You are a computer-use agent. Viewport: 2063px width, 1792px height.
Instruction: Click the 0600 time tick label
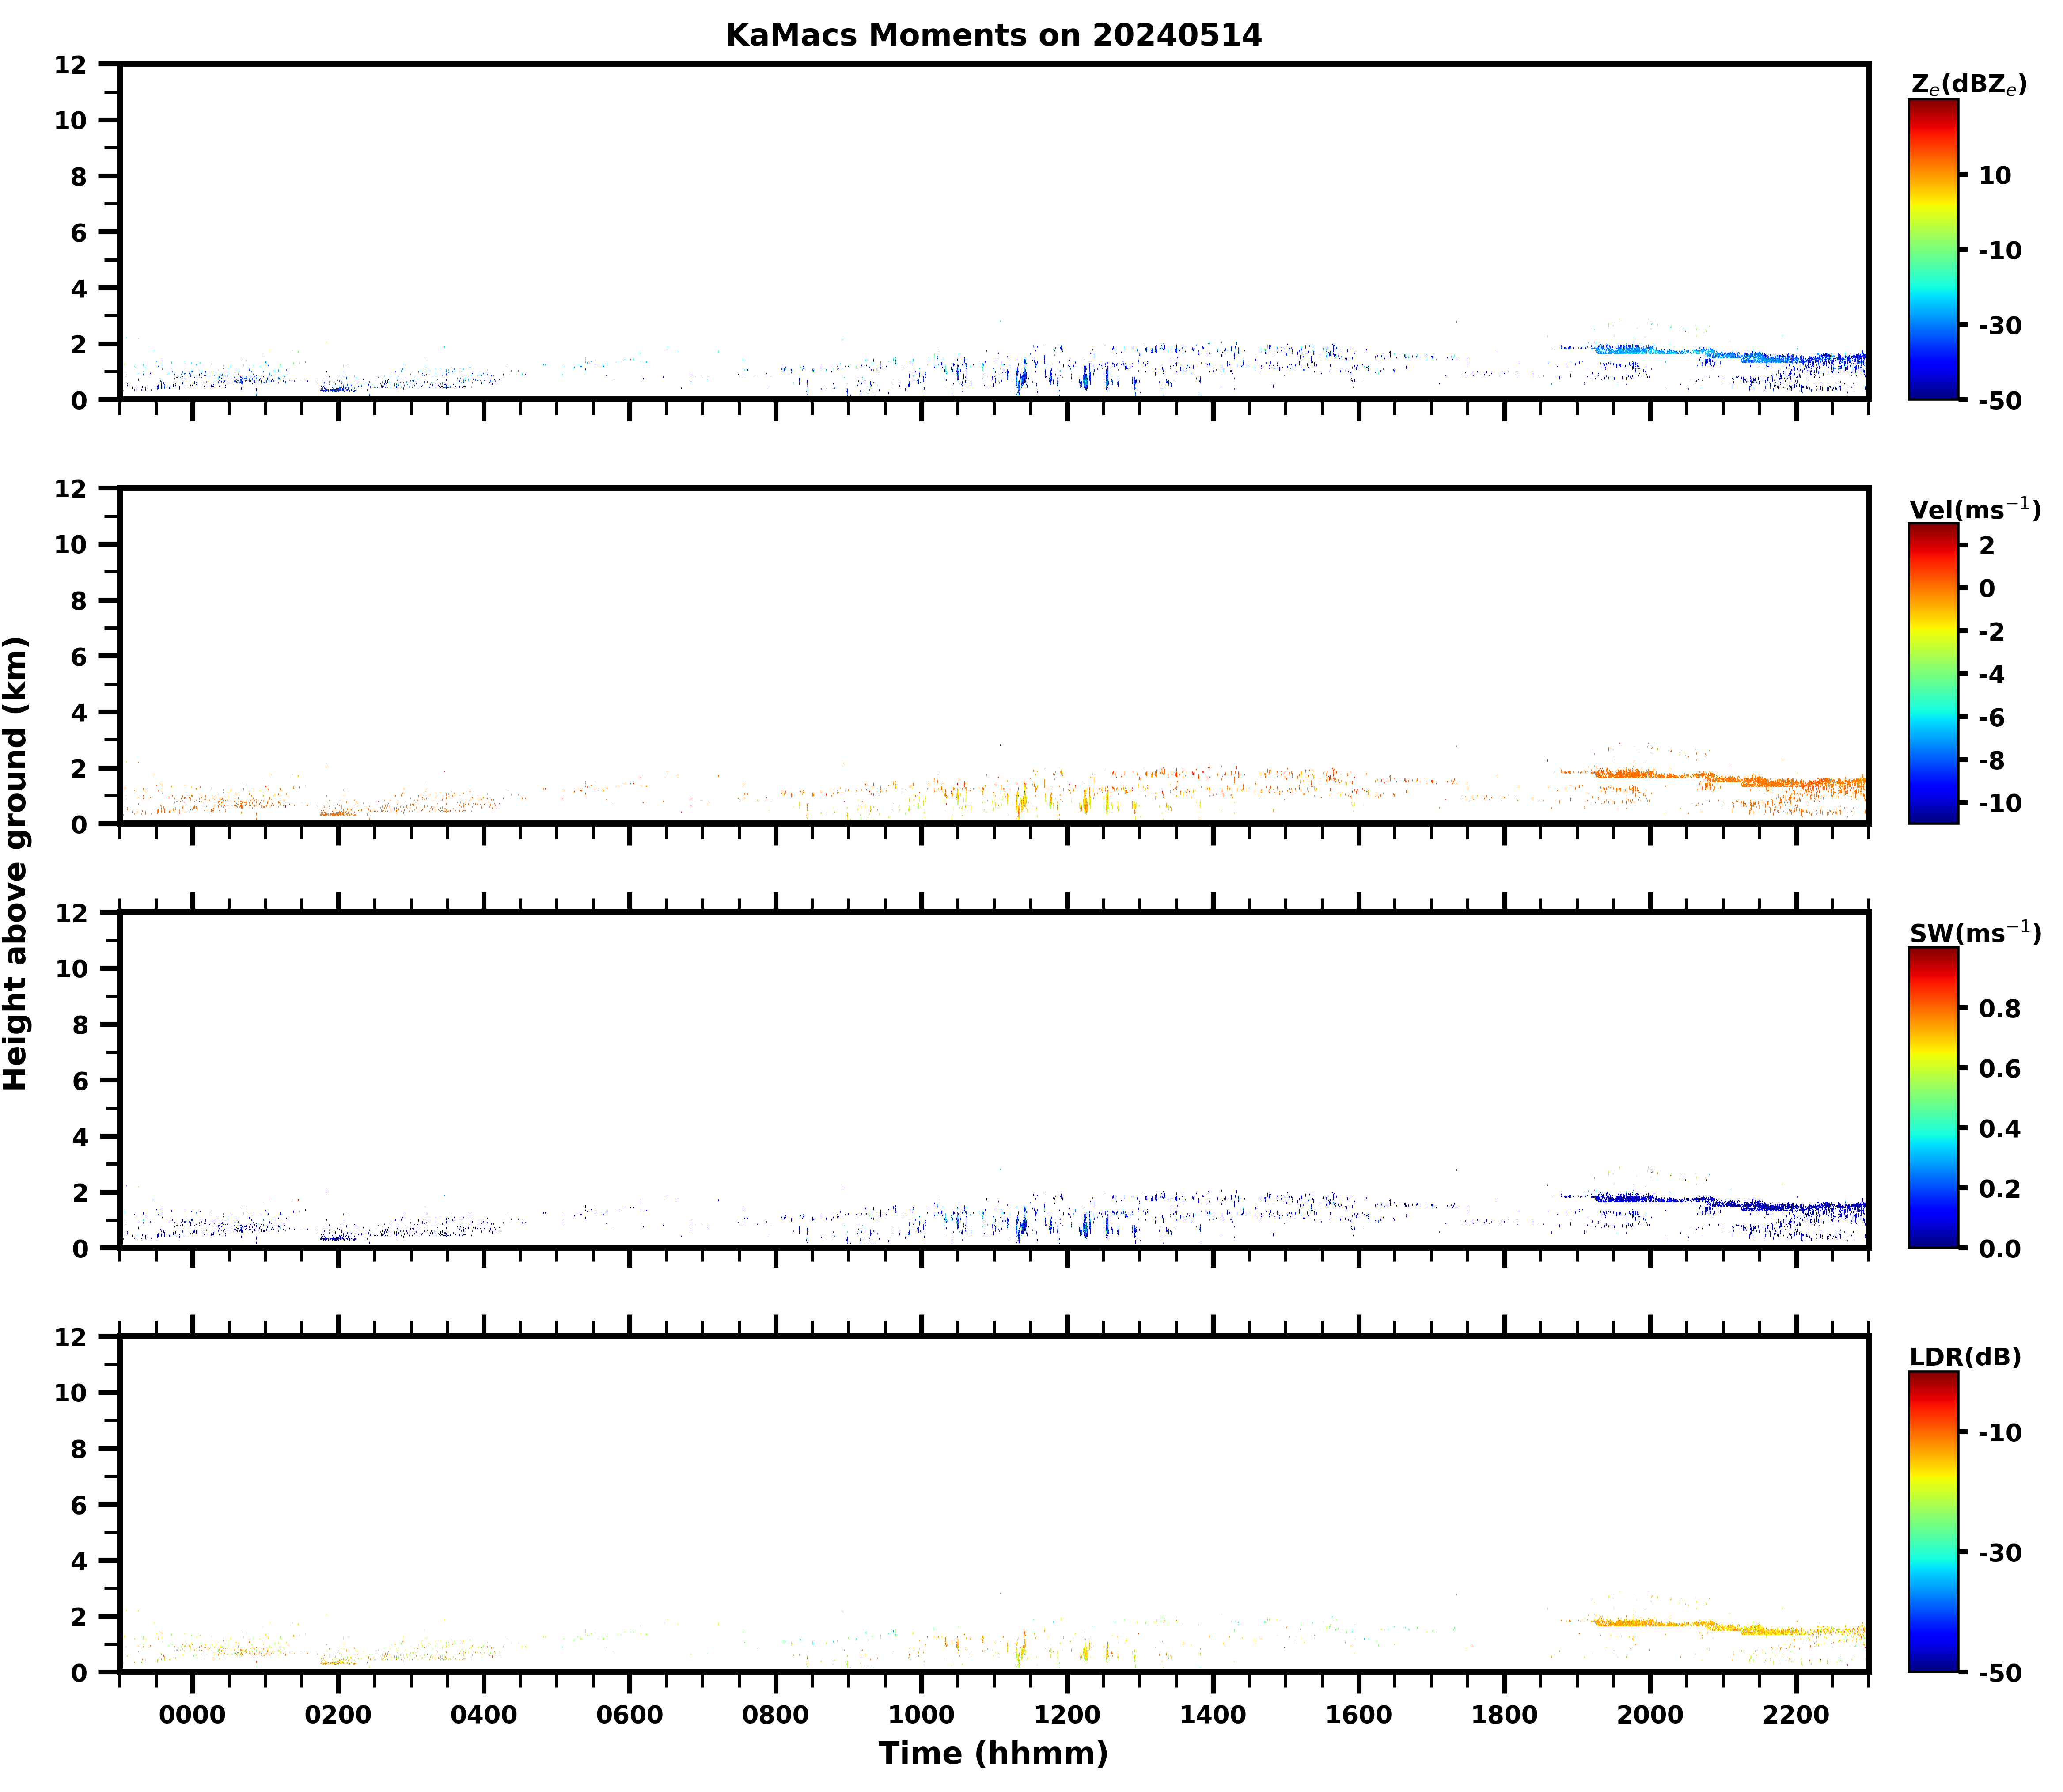(629, 1715)
